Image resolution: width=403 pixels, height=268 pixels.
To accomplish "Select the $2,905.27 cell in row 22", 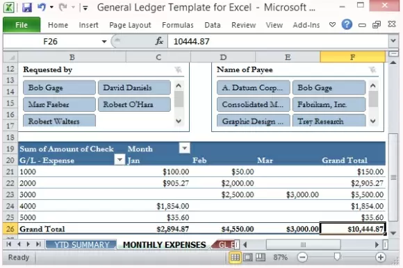I will [x=353, y=183].
